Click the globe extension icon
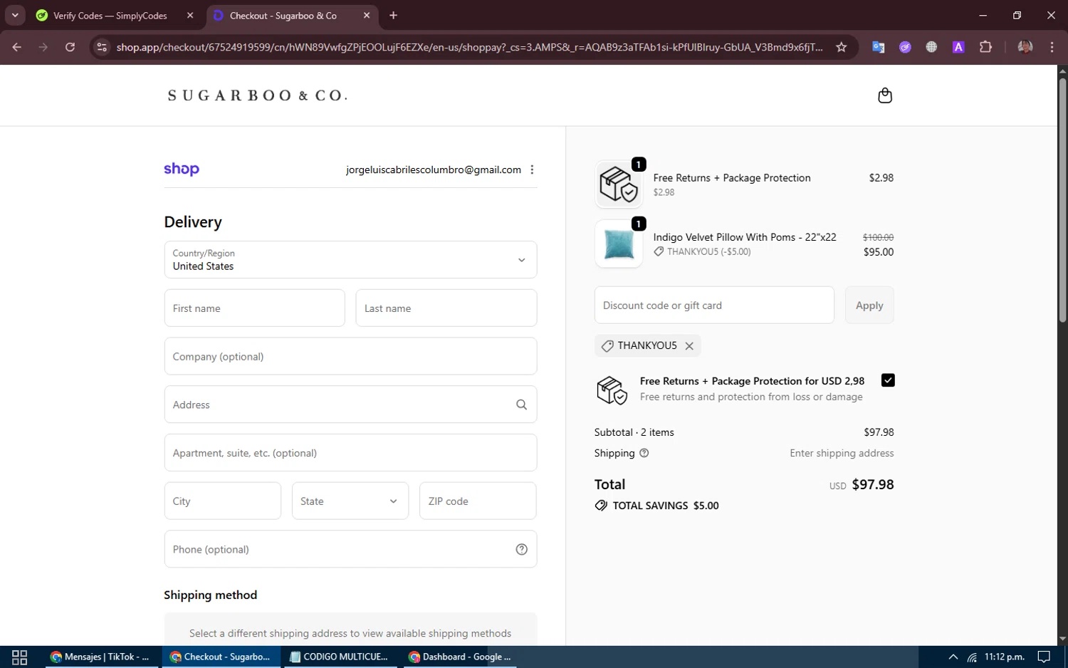Image resolution: width=1068 pixels, height=668 pixels. coord(931,47)
